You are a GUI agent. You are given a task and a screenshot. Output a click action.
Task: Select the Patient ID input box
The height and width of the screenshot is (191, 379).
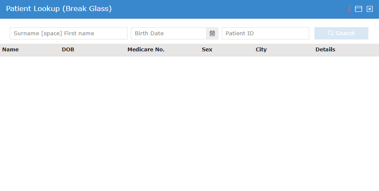coord(265,34)
